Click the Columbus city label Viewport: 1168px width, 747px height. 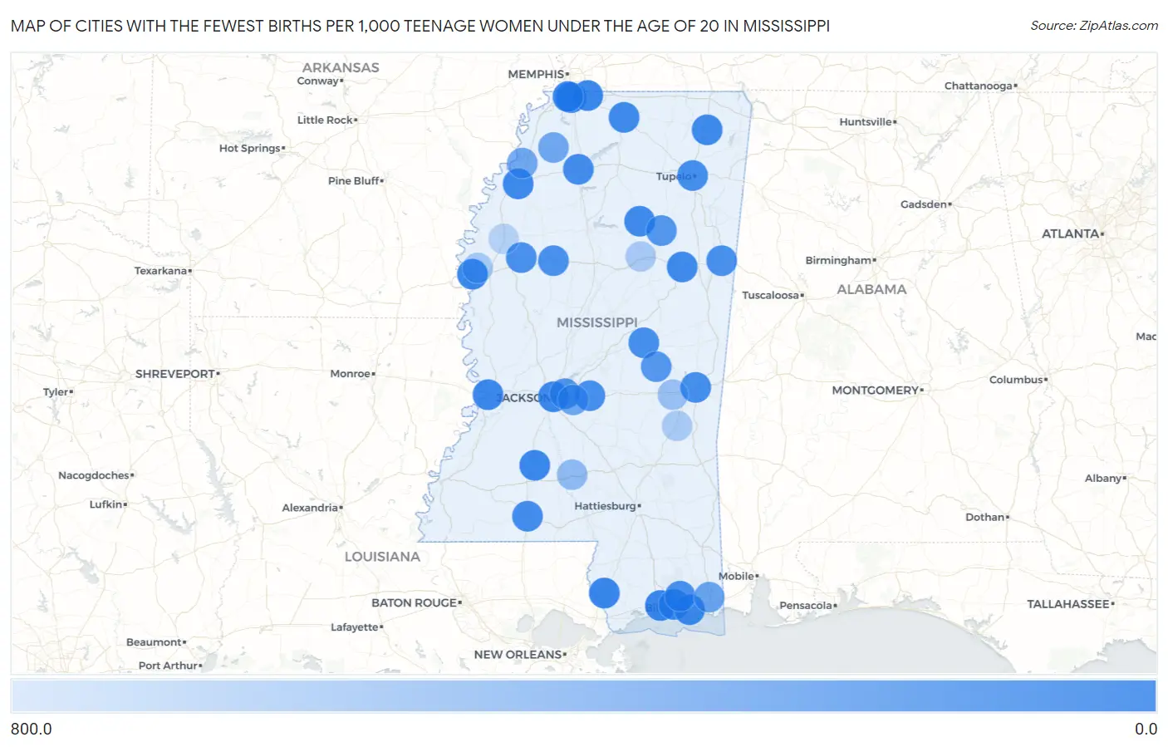(1016, 380)
